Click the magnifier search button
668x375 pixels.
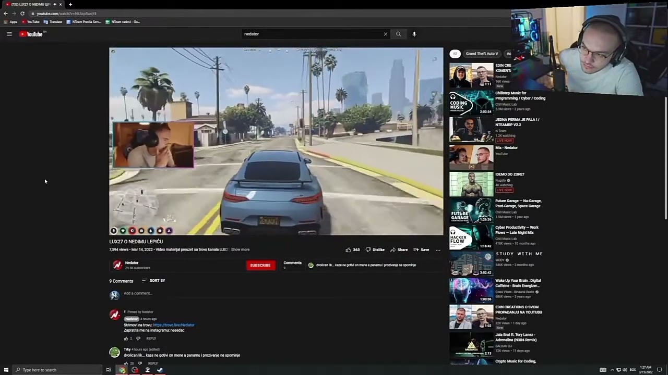[398, 34]
